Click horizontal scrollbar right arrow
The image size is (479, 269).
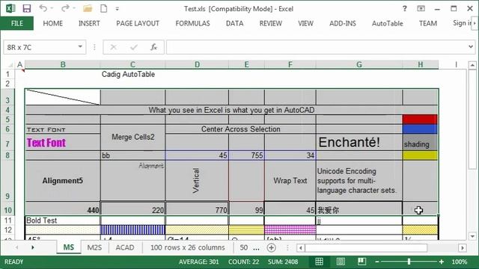tap(463, 247)
